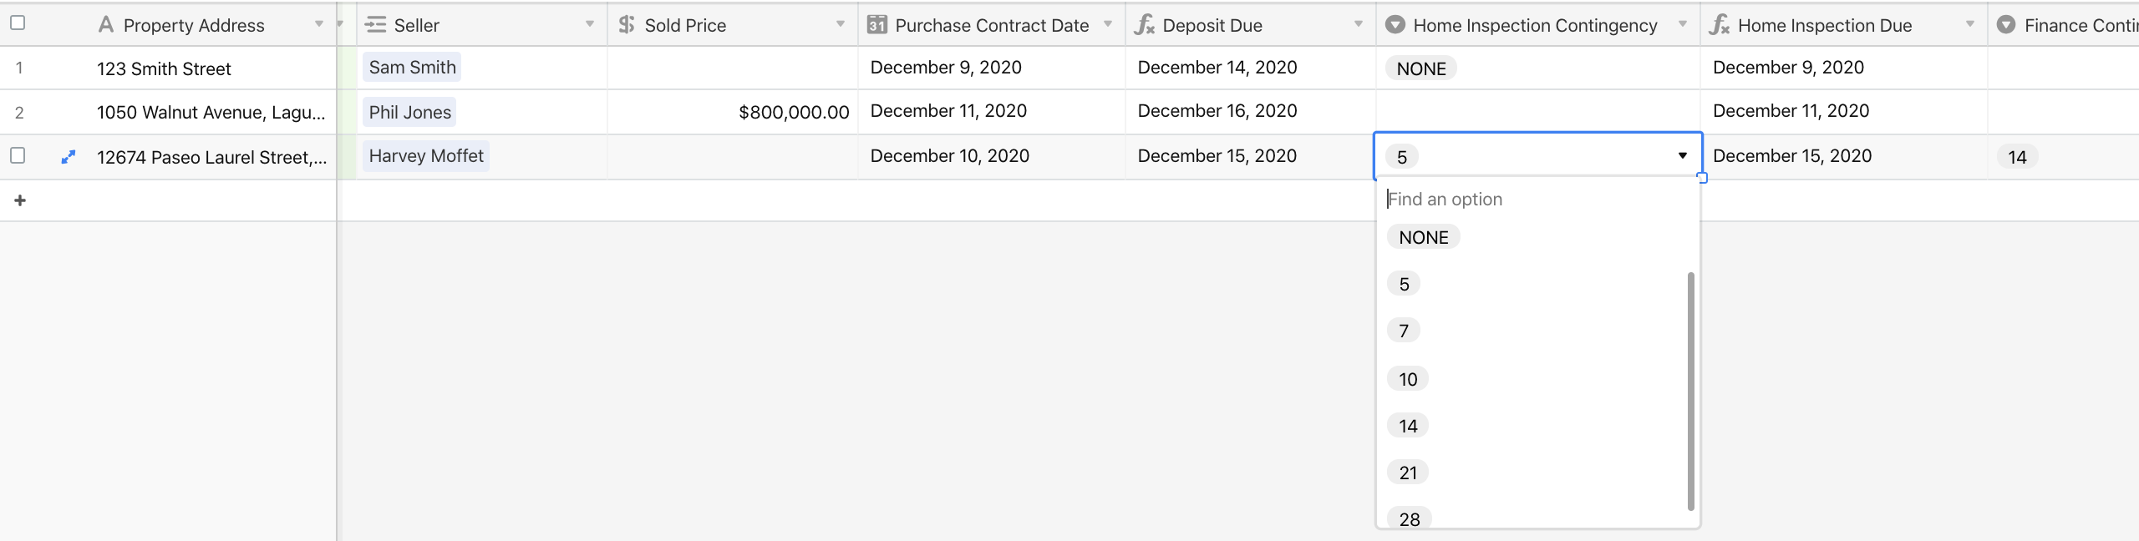Click the Home Inspection Due formula icon
Screen dimensions: 2139x541
tap(1720, 25)
